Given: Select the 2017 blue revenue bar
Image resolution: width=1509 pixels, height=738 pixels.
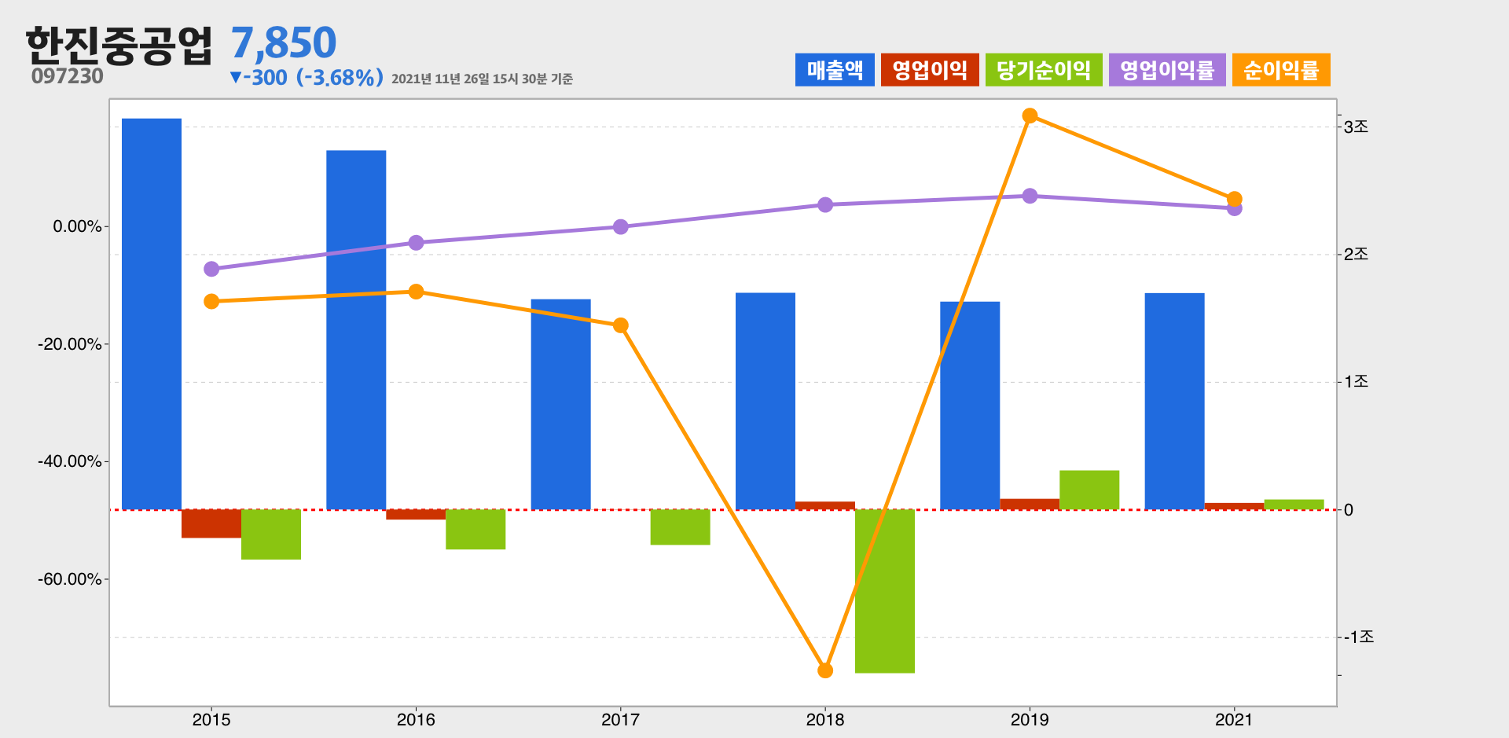Looking at the screenshot, I should click(x=560, y=405).
